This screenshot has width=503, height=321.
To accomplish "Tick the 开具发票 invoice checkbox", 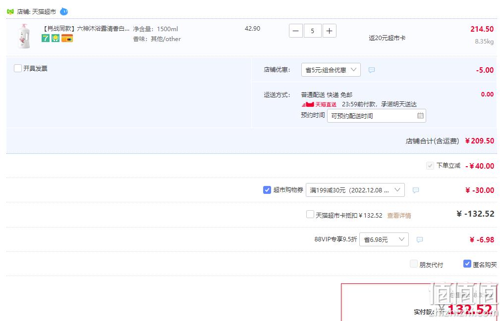I will (18, 68).
